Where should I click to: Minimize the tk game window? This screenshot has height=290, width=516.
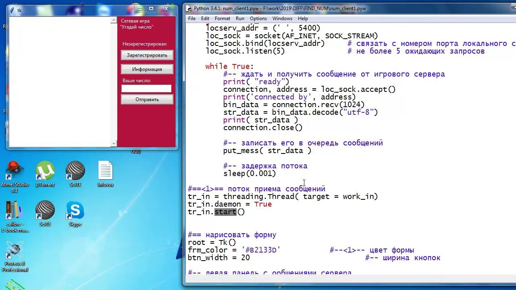tap(140, 8)
